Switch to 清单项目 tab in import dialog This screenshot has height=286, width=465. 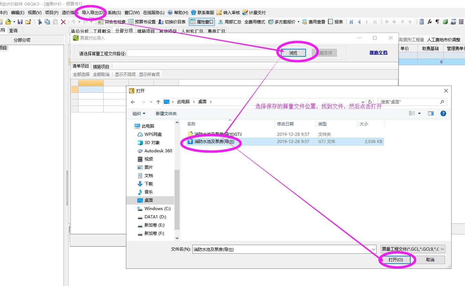81,66
